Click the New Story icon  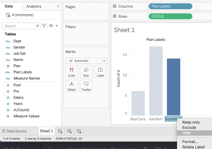[x=79, y=131]
